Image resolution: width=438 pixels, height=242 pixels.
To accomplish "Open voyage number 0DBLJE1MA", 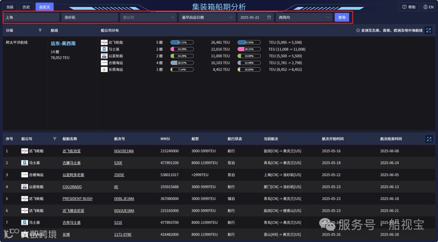I will [125, 199].
